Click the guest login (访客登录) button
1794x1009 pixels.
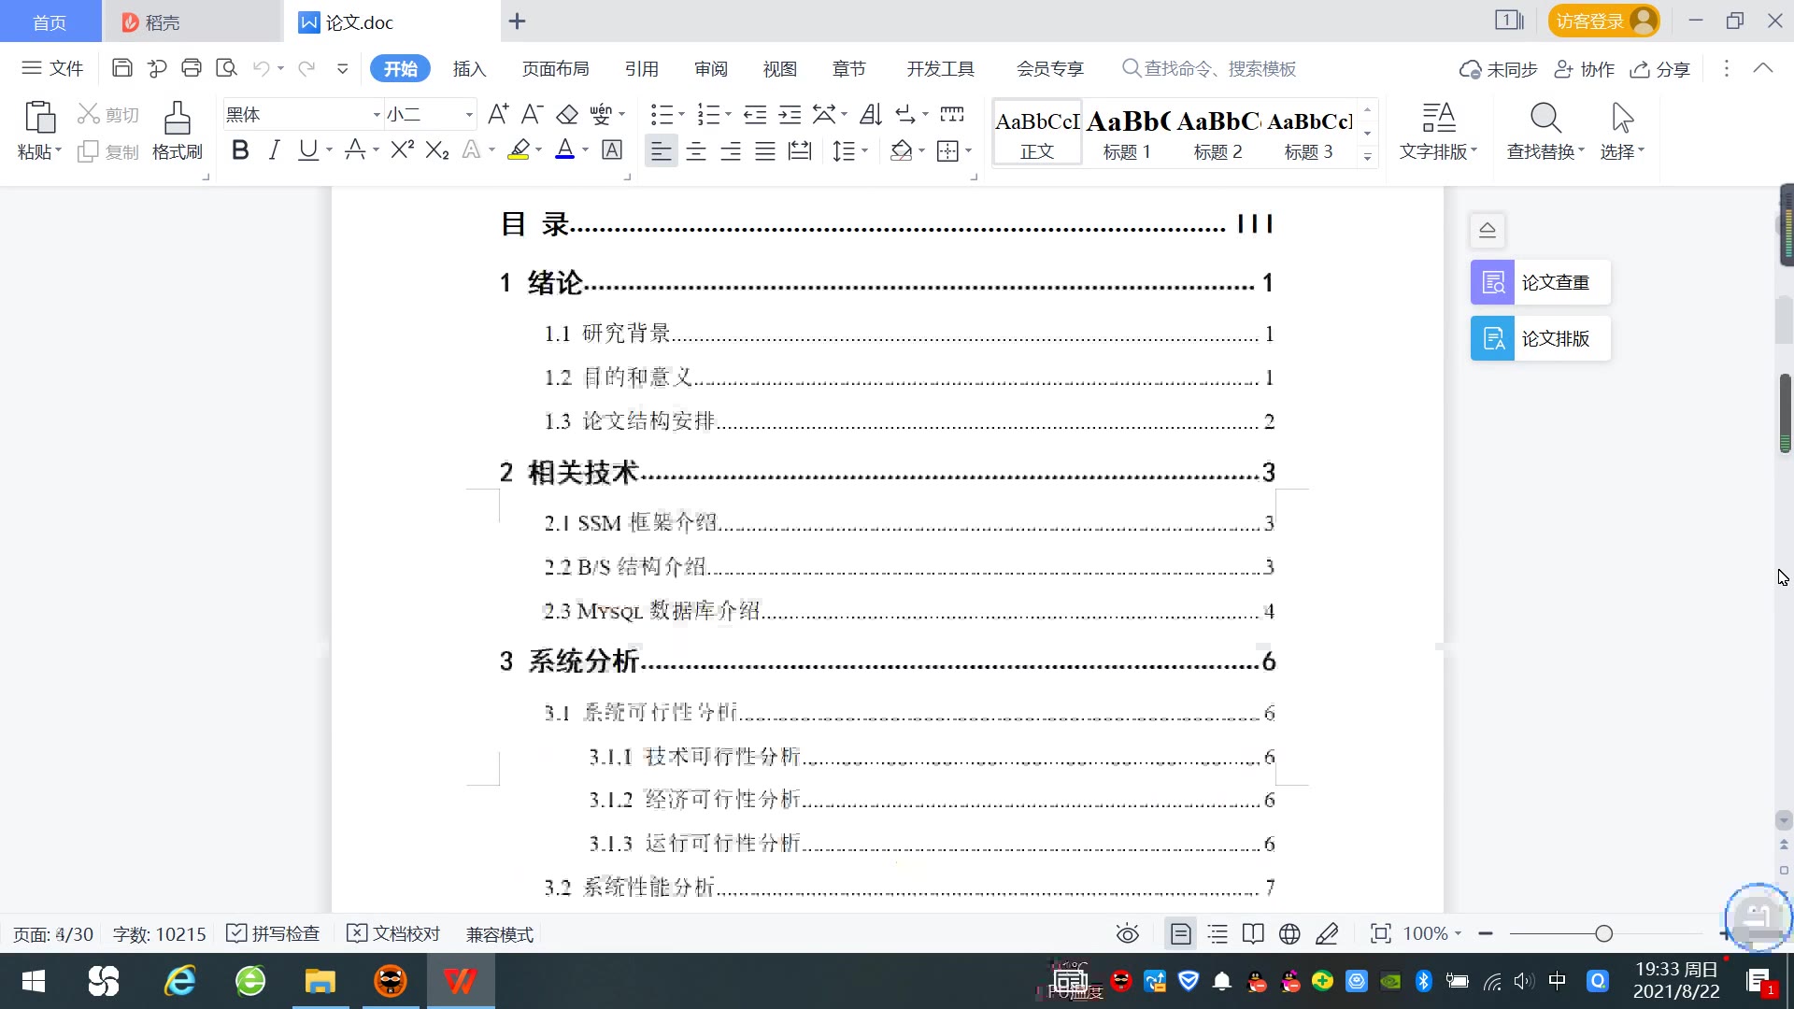[x=1603, y=21]
